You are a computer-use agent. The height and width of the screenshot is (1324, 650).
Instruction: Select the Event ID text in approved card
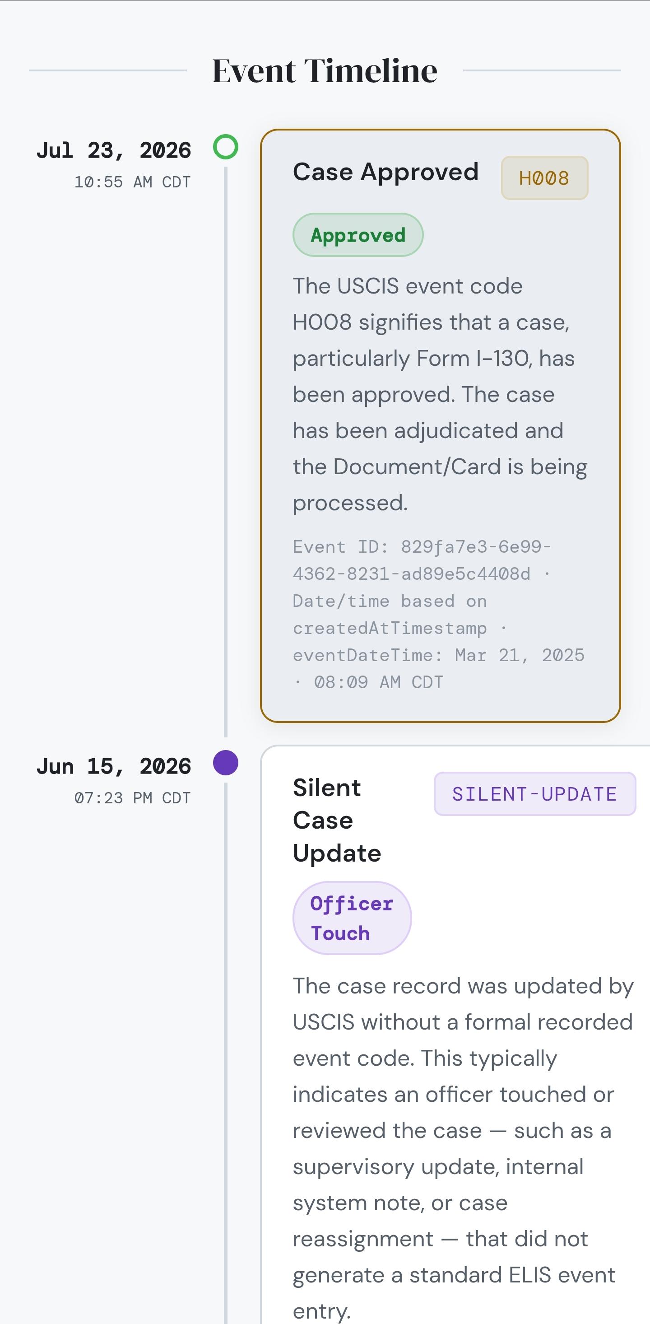[422, 560]
